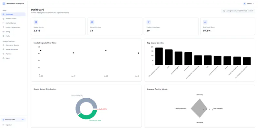Click the Market Signals icon in sidebar
This screenshot has height=128, width=258.
pyautogui.click(x=4, y=23)
